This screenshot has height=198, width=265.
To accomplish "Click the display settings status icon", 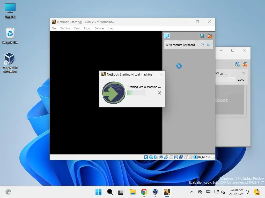I will click(x=176, y=157).
